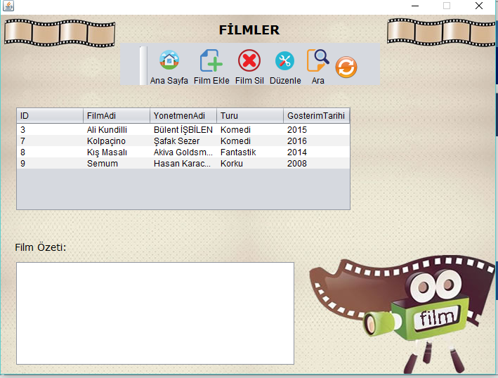The image size is (498, 378).
Task: Open the Düzenle edit tool icon
Action: (284, 61)
